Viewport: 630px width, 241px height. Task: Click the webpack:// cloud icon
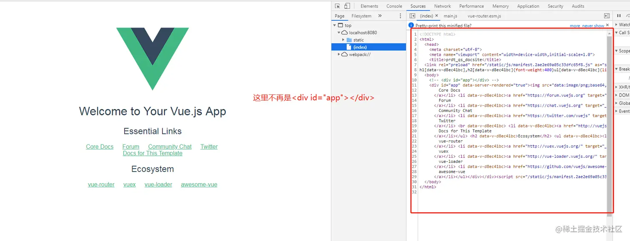(x=345, y=55)
